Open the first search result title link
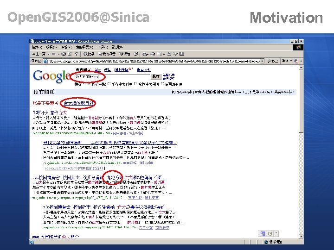Viewport: 334px width, 250px height. (x=50, y=112)
